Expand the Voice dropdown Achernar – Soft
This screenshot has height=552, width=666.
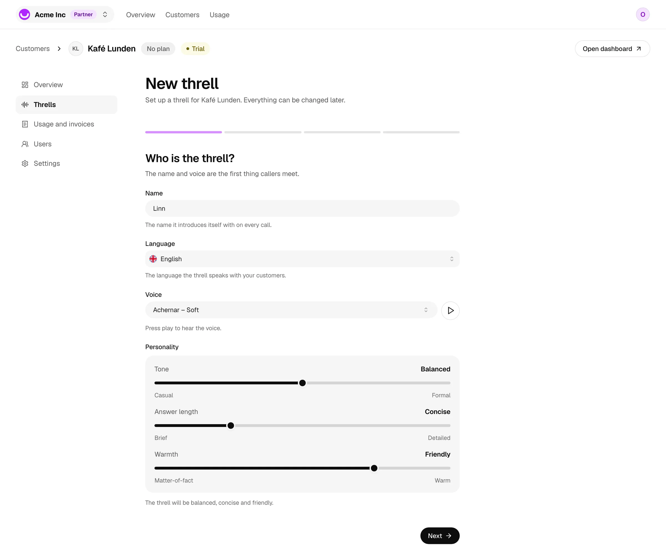291,310
